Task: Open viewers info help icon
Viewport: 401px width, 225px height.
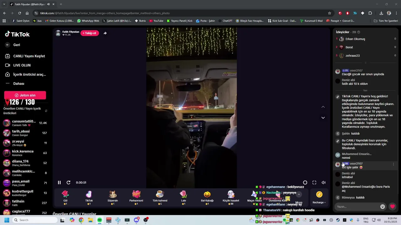Action: [x=359, y=32]
